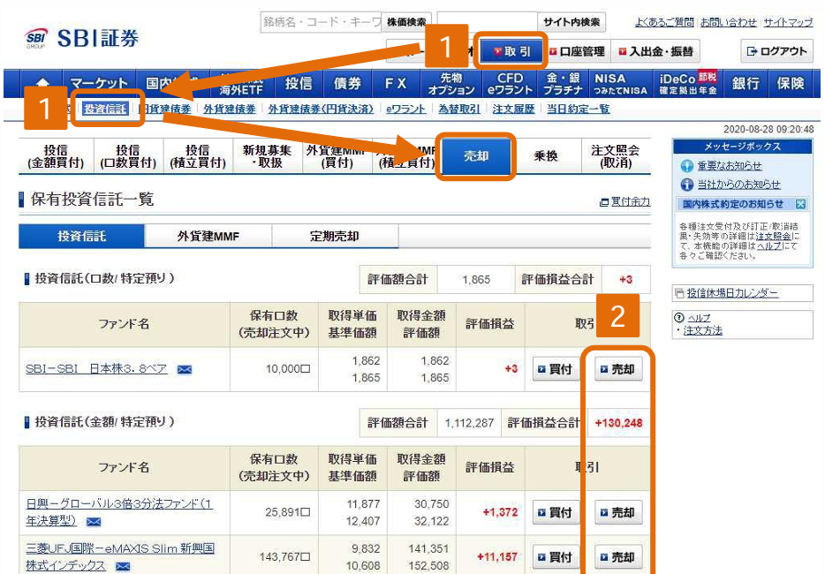Click 売却 for 日興-グローバル3倍3分法ファンド
Screen dimensions: 825x574
(x=618, y=512)
